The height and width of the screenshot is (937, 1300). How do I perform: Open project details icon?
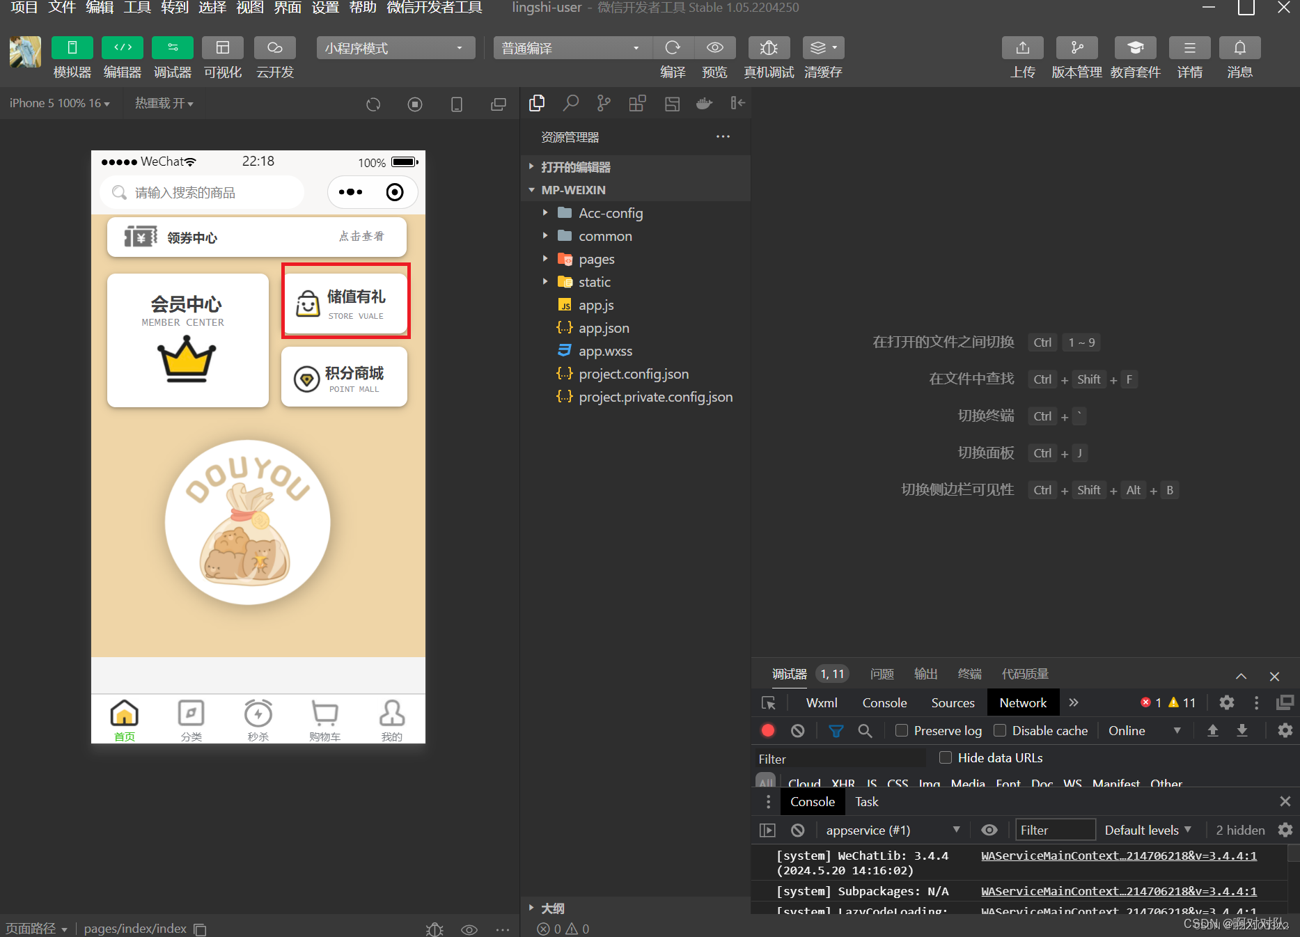pyautogui.click(x=1190, y=48)
